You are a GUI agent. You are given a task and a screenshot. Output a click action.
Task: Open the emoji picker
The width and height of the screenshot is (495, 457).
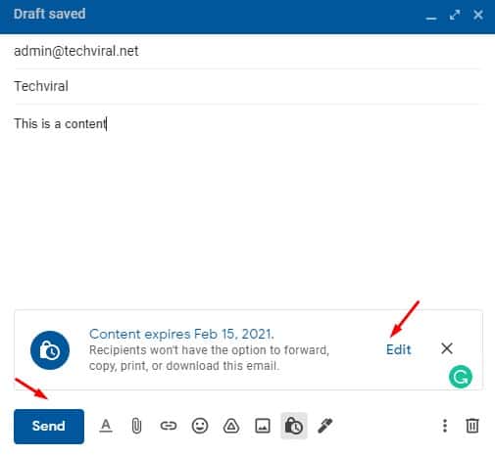(200, 426)
